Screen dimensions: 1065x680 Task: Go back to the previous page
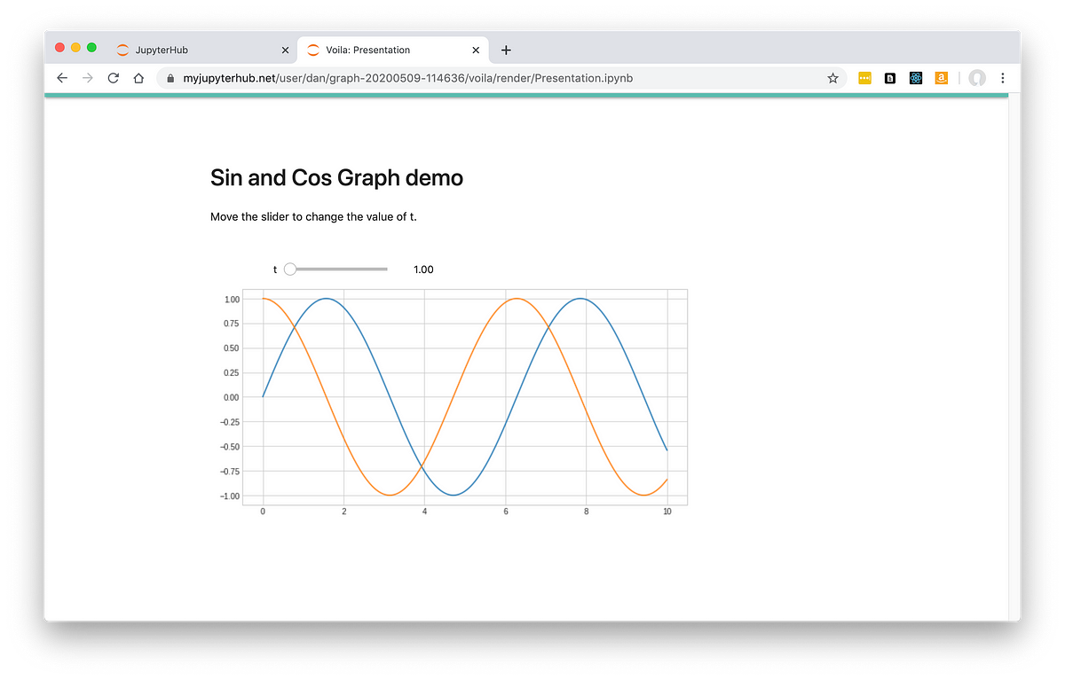click(62, 78)
